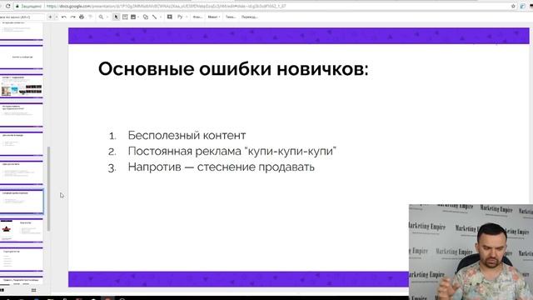
Task: Select the line tool
Action: (155, 17)
